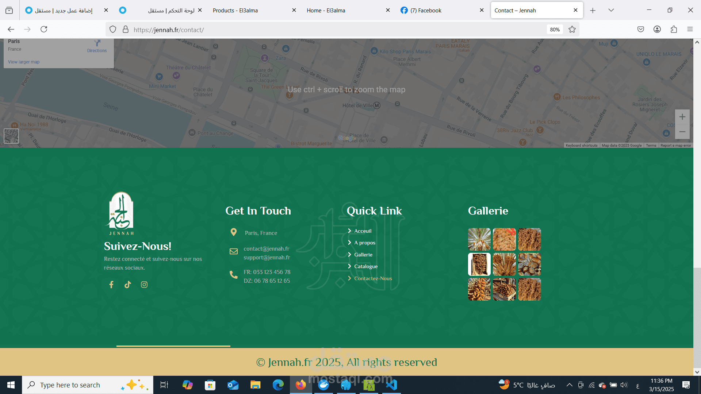Open the Facebook social icon in footer
This screenshot has width=701, height=394.
[111, 285]
